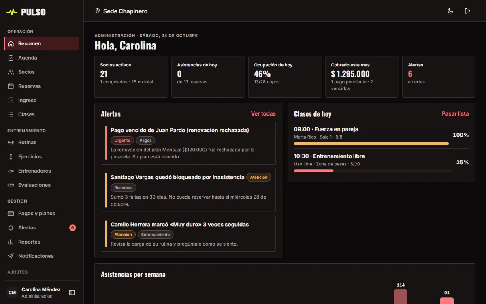Click the Entrenamiento tag on Camilo alert
Image resolution: width=486 pixels, height=304 pixels.
(156, 235)
